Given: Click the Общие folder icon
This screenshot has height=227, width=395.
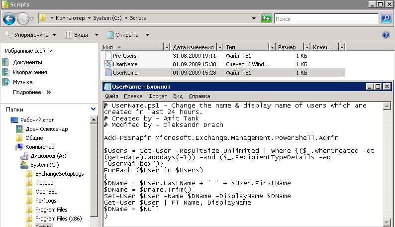Looking at the screenshot, I should point(19,138).
